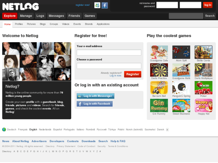Viewport: 218px width, 163px height.
Task: Open the Explore main tab
Action: coord(10,16)
